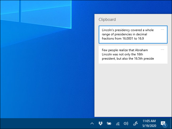
Task: Open the pen and Windows Ink icon
Action: tap(135, 123)
